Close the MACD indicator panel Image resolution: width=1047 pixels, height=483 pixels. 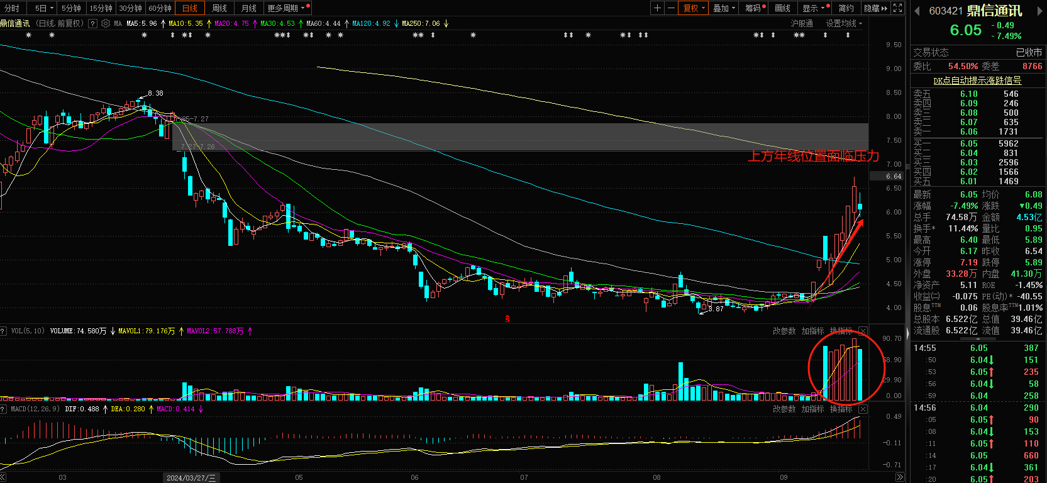[863, 409]
